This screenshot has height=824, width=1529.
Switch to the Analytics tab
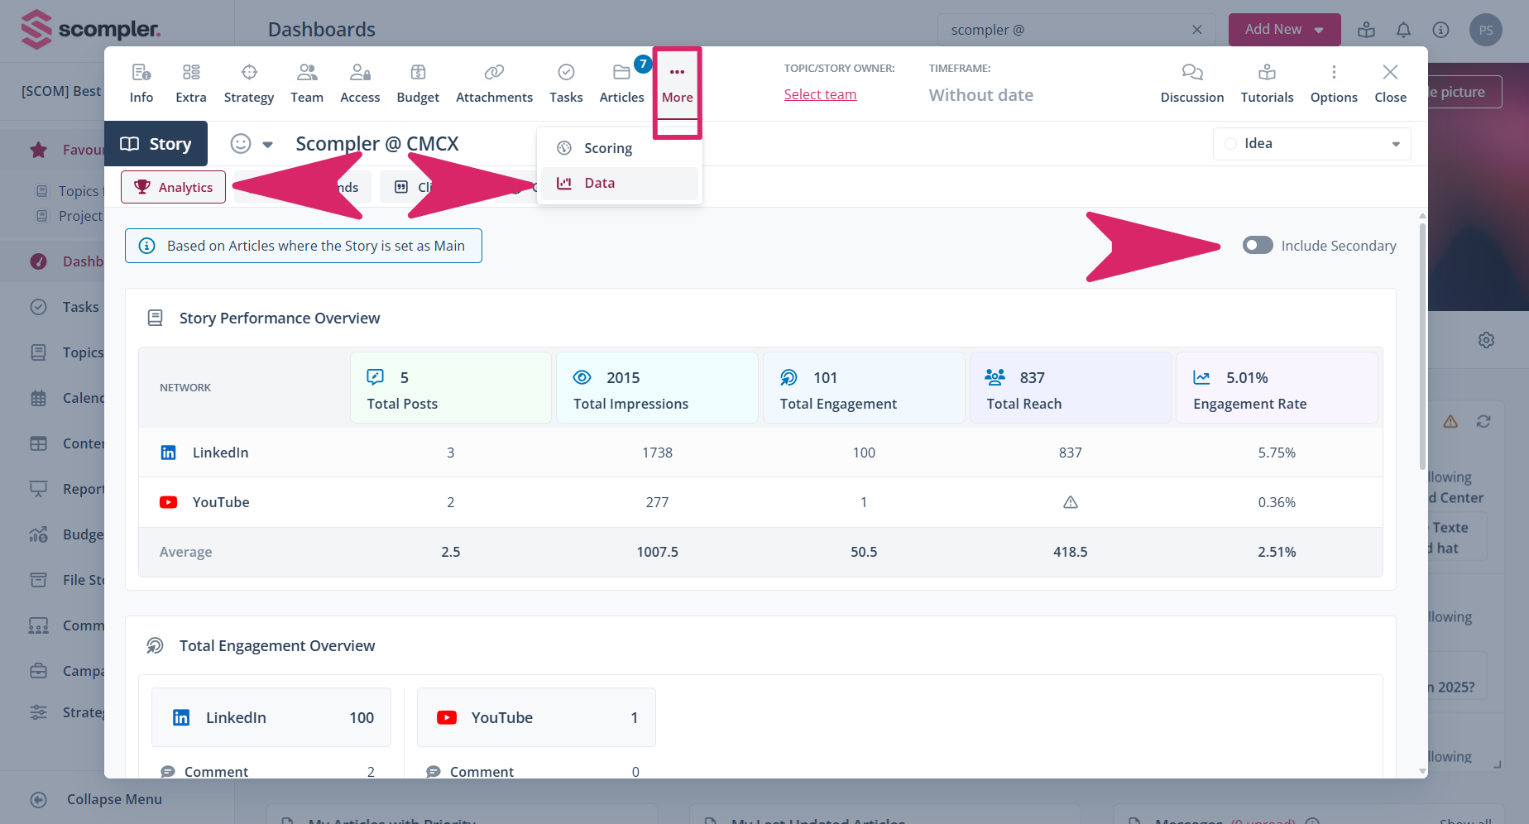[174, 188]
